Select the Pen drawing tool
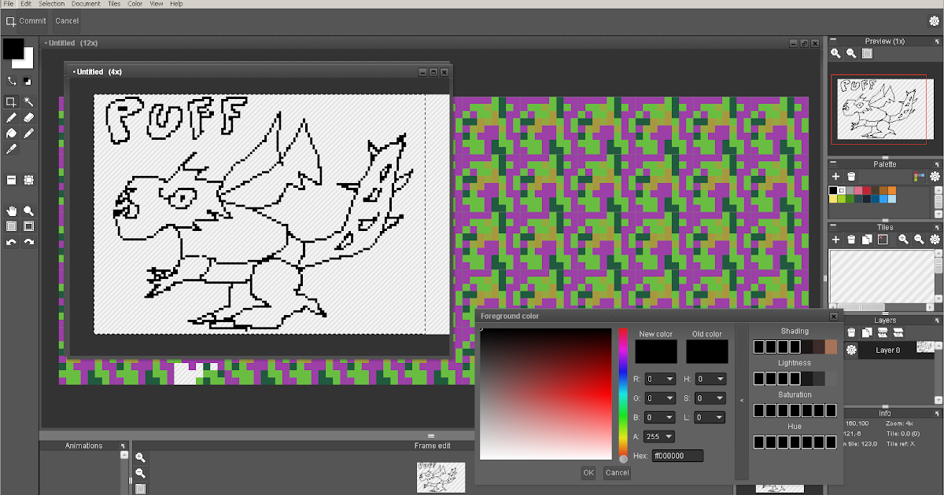Viewport: 944px width, 495px height. (11, 118)
